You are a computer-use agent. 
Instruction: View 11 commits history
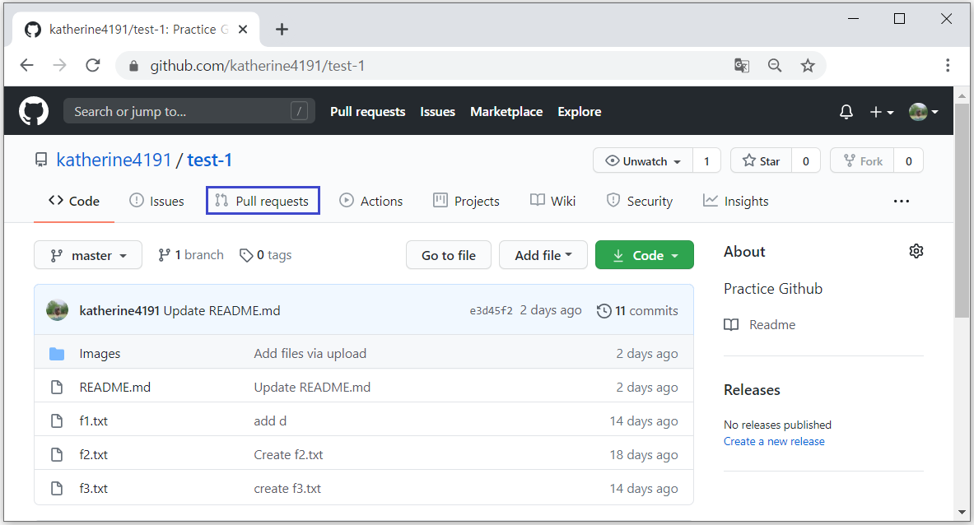click(637, 311)
